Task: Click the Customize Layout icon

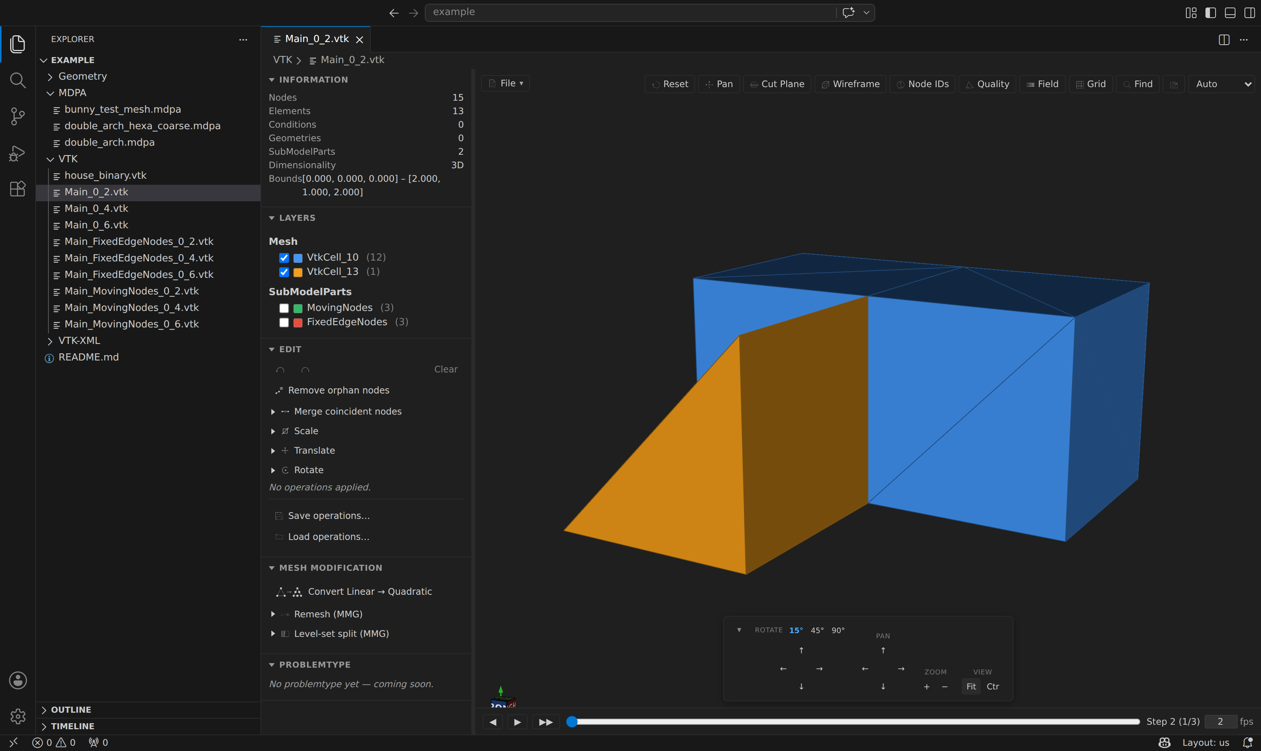Action: click(1191, 13)
